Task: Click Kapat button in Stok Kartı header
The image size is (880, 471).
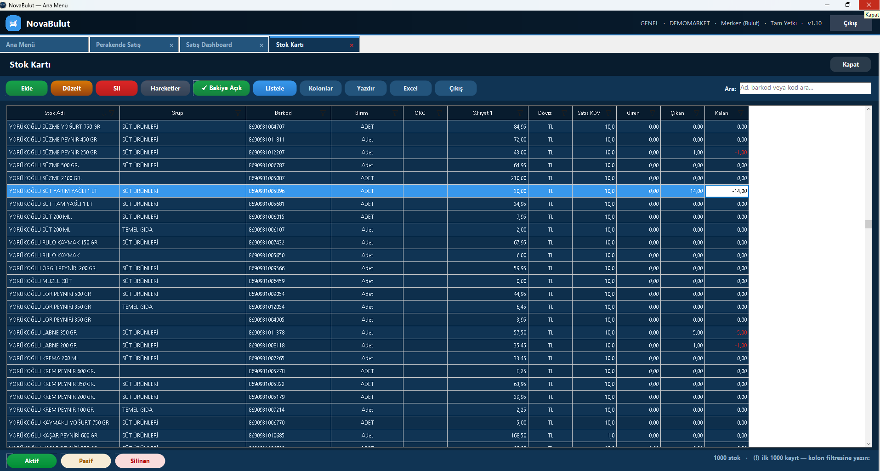Action: click(x=851, y=64)
